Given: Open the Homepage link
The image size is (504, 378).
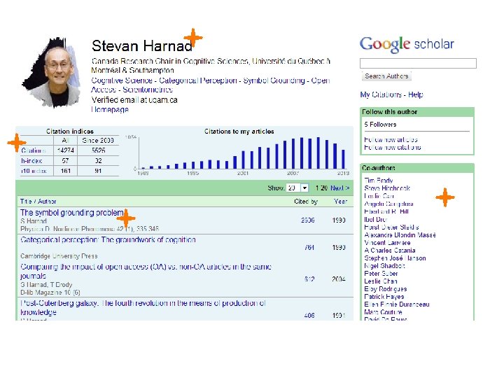Looking at the screenshot, I should [110, 109].
